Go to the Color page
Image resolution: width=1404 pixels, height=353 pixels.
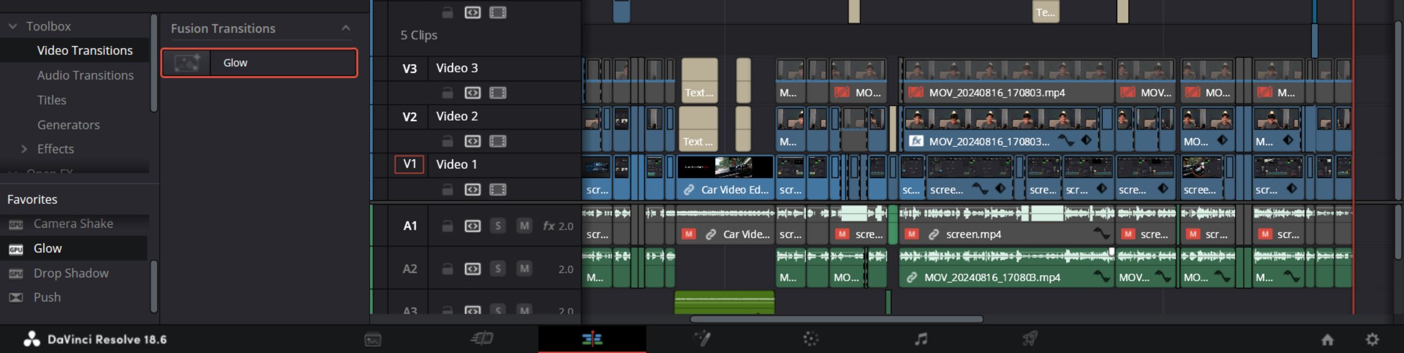pyautogui.click(x=811, y=339)
